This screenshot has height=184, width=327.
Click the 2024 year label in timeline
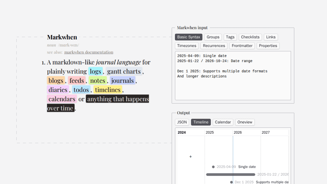click(181, 133)
